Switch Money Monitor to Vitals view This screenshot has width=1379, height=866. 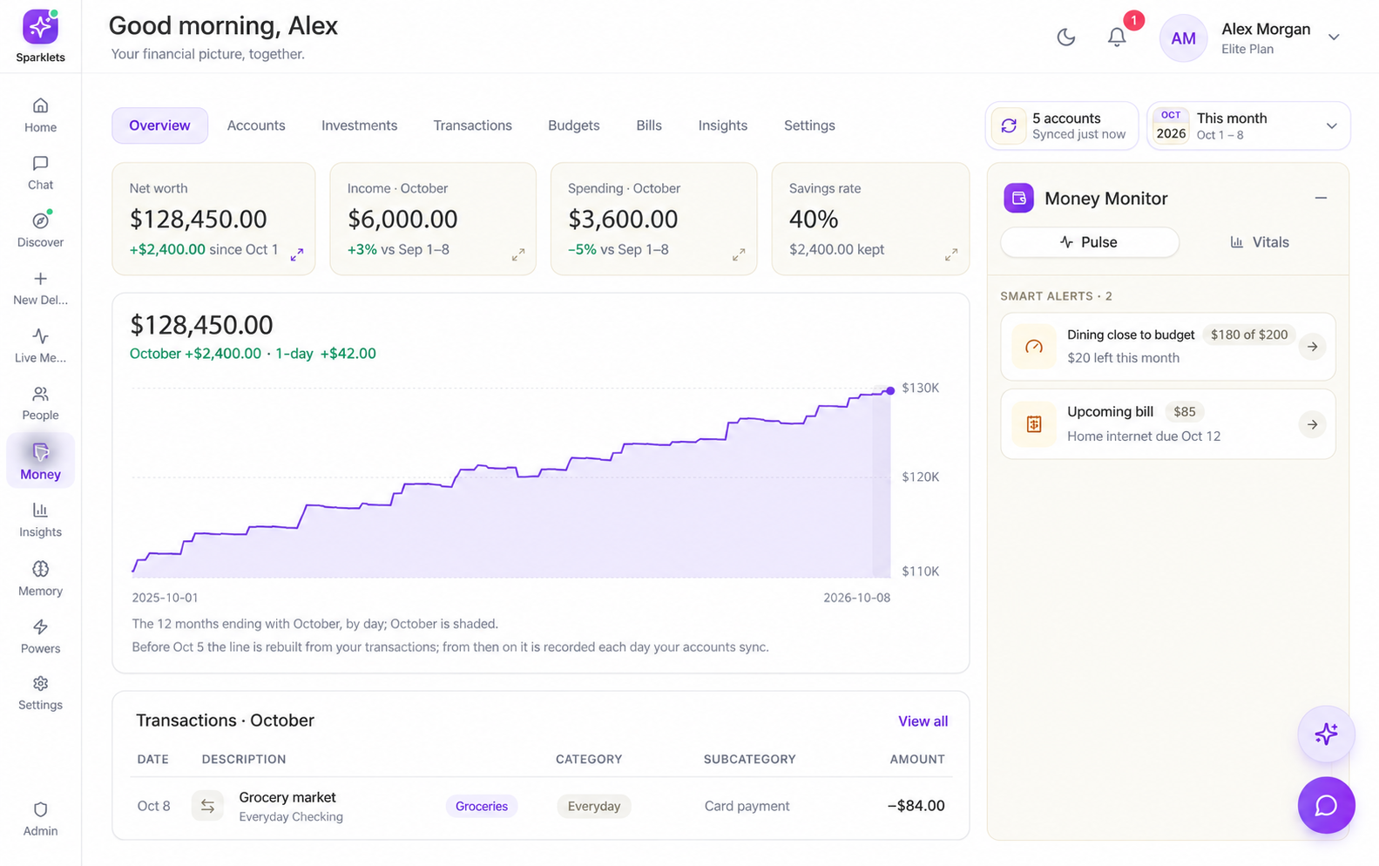point(1259,242)
